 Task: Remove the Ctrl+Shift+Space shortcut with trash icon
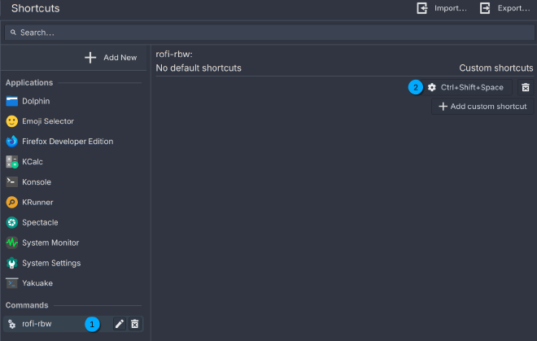point(526,87)
